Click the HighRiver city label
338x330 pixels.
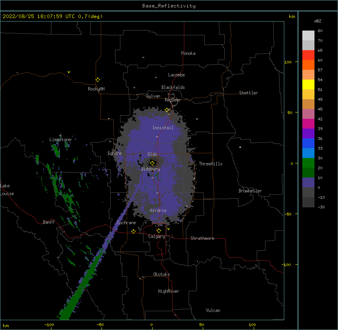169,291
